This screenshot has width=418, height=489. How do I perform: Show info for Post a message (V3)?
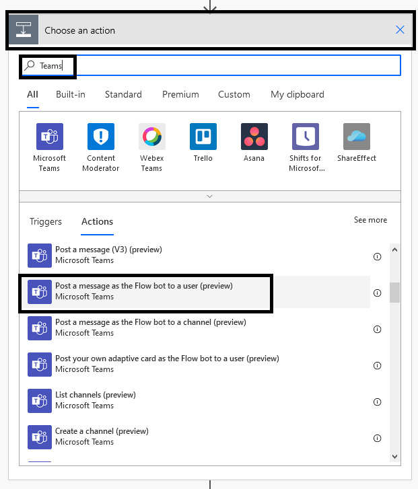(x=378, y=257)
